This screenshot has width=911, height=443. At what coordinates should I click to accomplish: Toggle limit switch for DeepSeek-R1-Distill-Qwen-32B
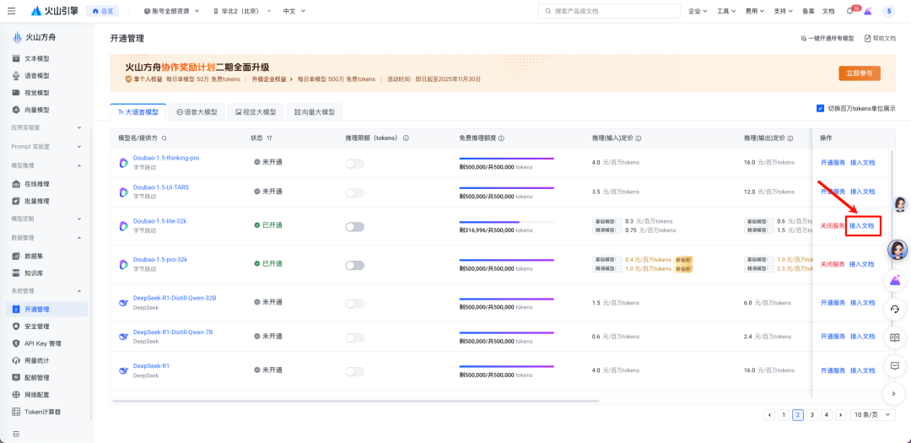pos(355,304)
